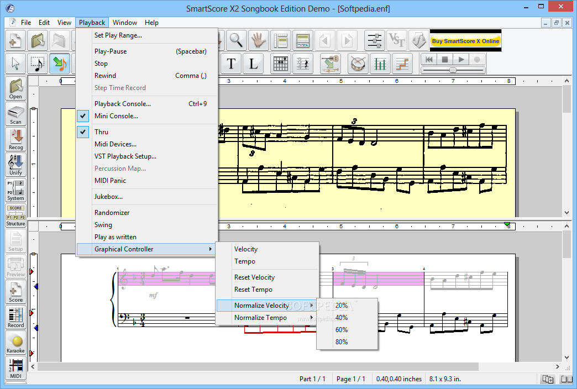Open the Structure sidebar tool
Image resolution: width=577 pixels, height=389 pixels.
(15, 215)
